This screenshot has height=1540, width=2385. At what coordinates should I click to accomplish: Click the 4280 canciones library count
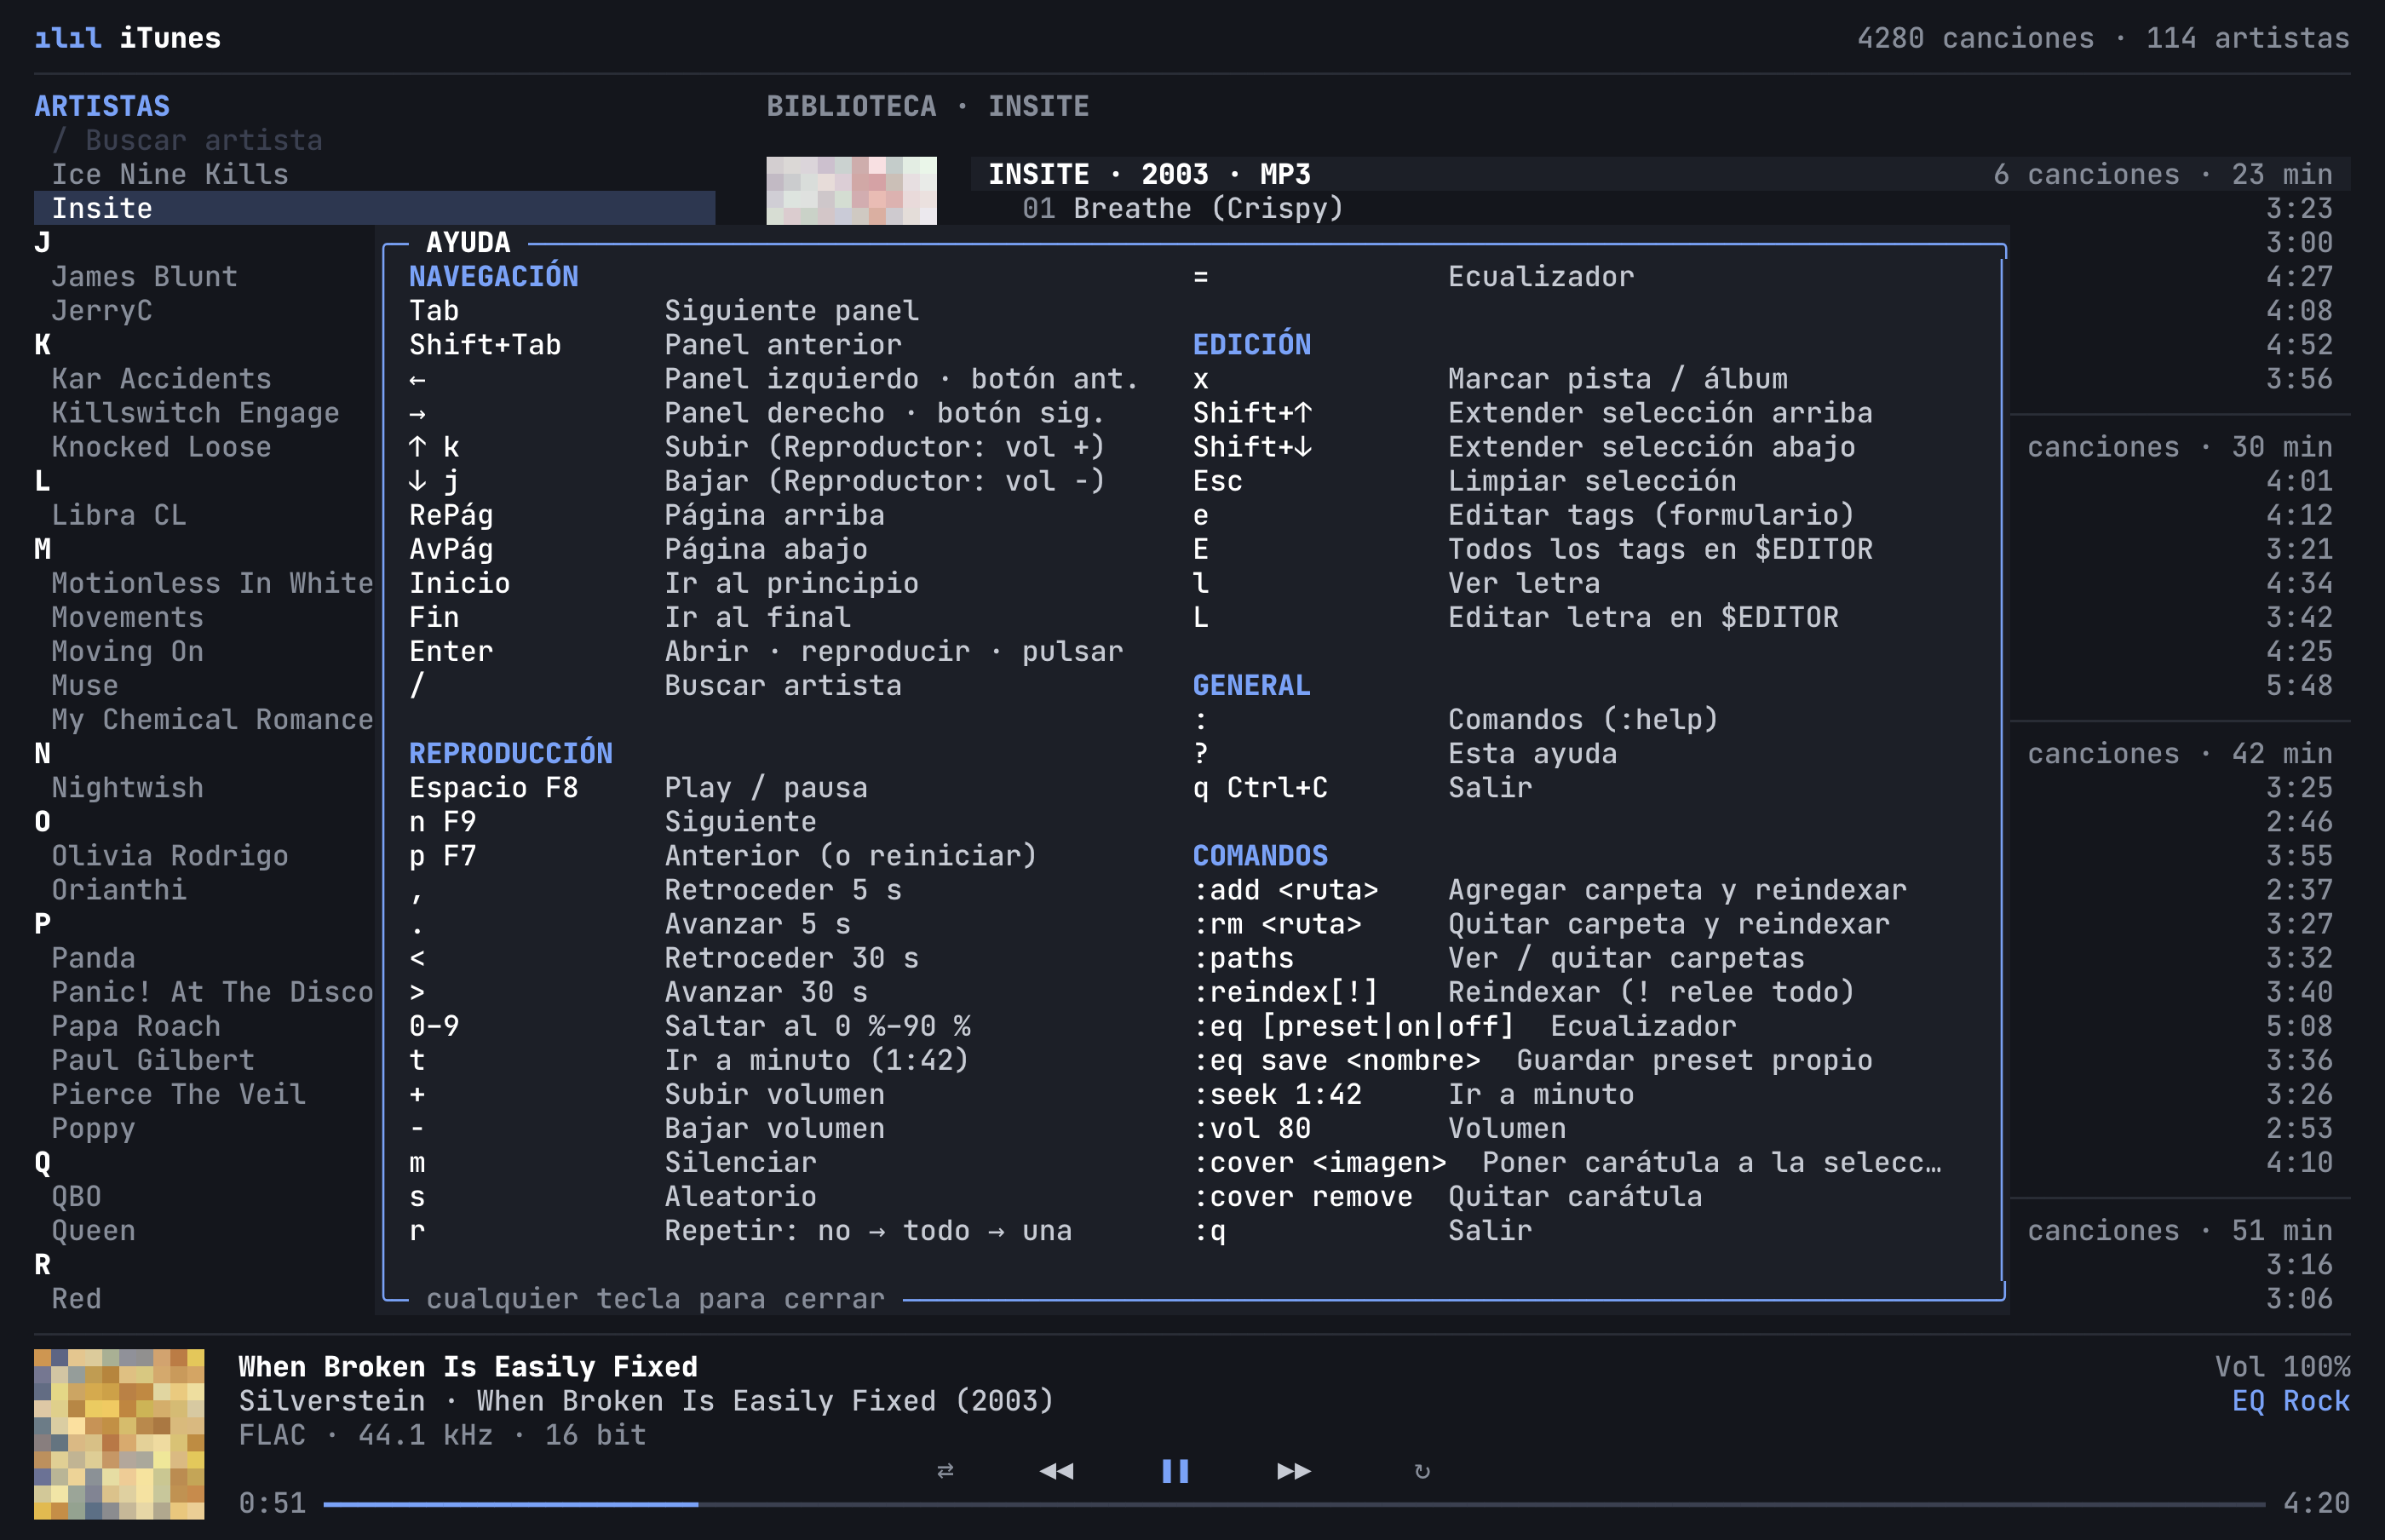(1976, 38)
